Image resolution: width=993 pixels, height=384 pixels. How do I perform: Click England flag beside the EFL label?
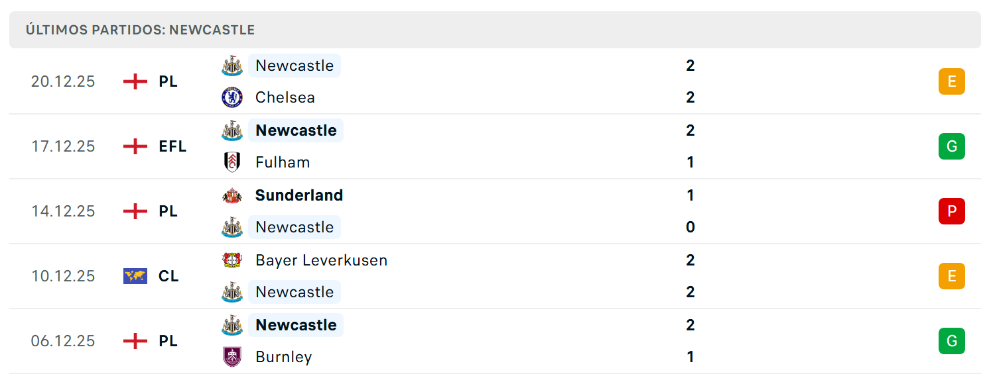(x=135, y=146)
